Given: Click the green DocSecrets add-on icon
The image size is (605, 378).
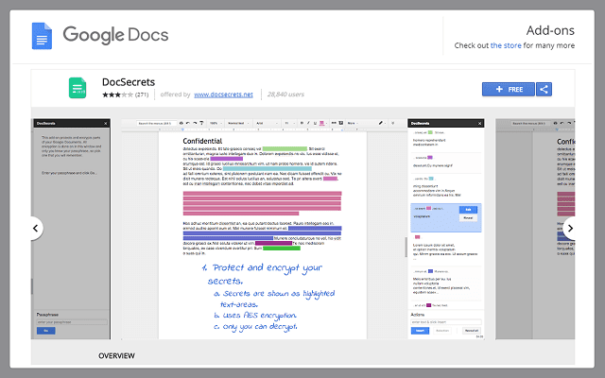Looking at the screenshot, I should (78, 88).
